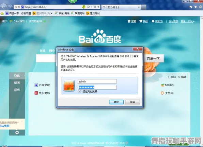
Task: Close the coupon promo popup
Action: tap(22, 122)
